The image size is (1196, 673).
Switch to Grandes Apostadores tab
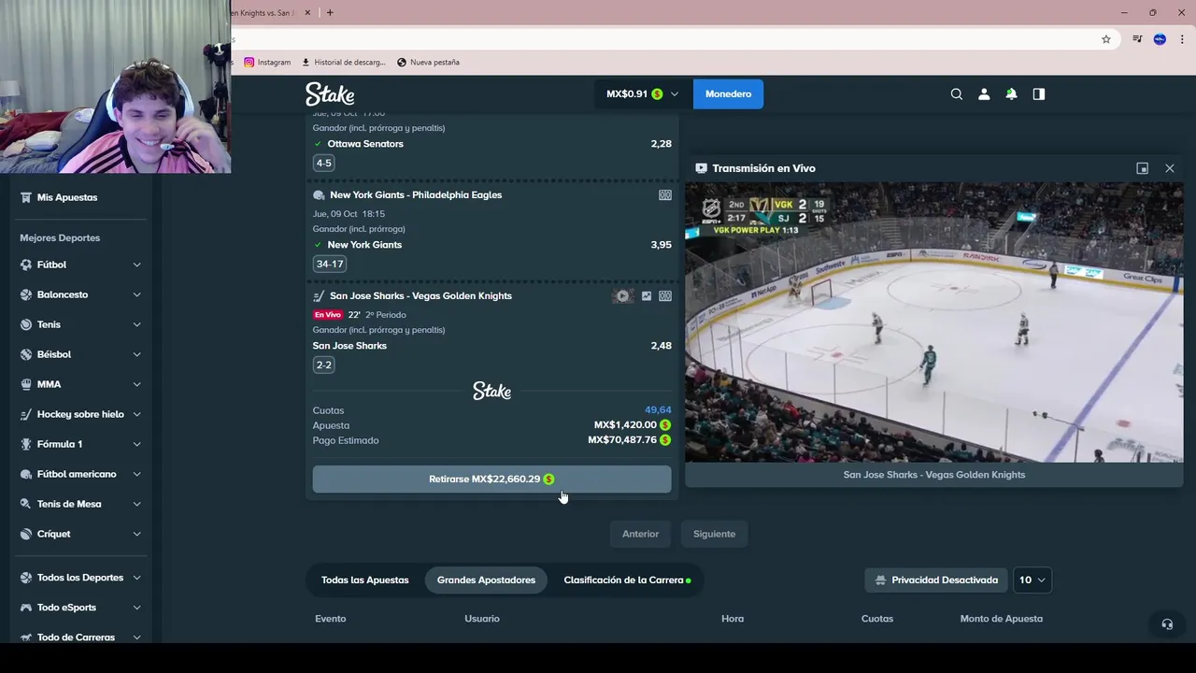[x=486, y=580]
